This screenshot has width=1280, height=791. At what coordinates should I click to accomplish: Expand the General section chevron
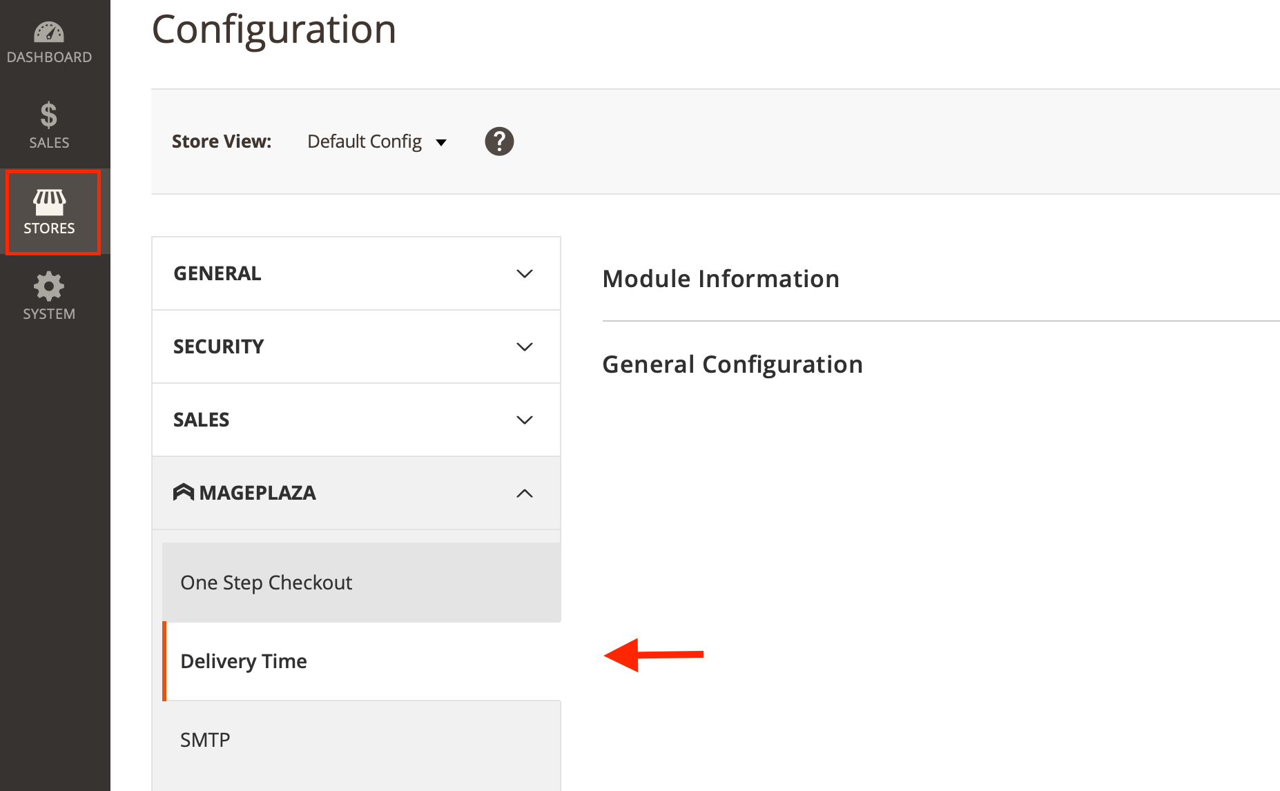click(525, 274)
